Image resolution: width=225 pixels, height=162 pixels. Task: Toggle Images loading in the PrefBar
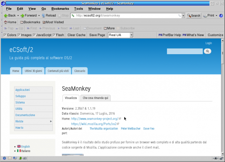point(19,35)
